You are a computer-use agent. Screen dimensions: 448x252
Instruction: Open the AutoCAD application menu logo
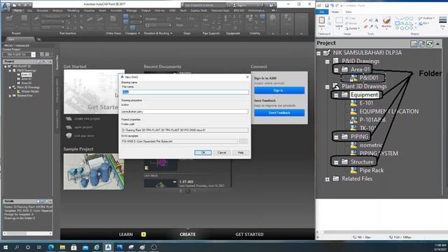coord(6,6)
